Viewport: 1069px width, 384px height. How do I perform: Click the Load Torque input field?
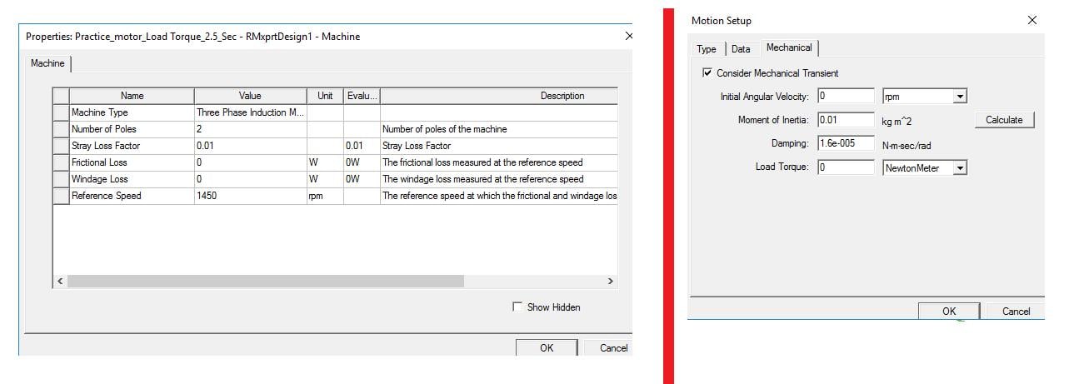[846, 167]
